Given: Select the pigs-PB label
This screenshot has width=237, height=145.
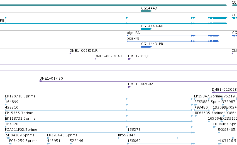Looking at the screenshot, I should (133, 38).
